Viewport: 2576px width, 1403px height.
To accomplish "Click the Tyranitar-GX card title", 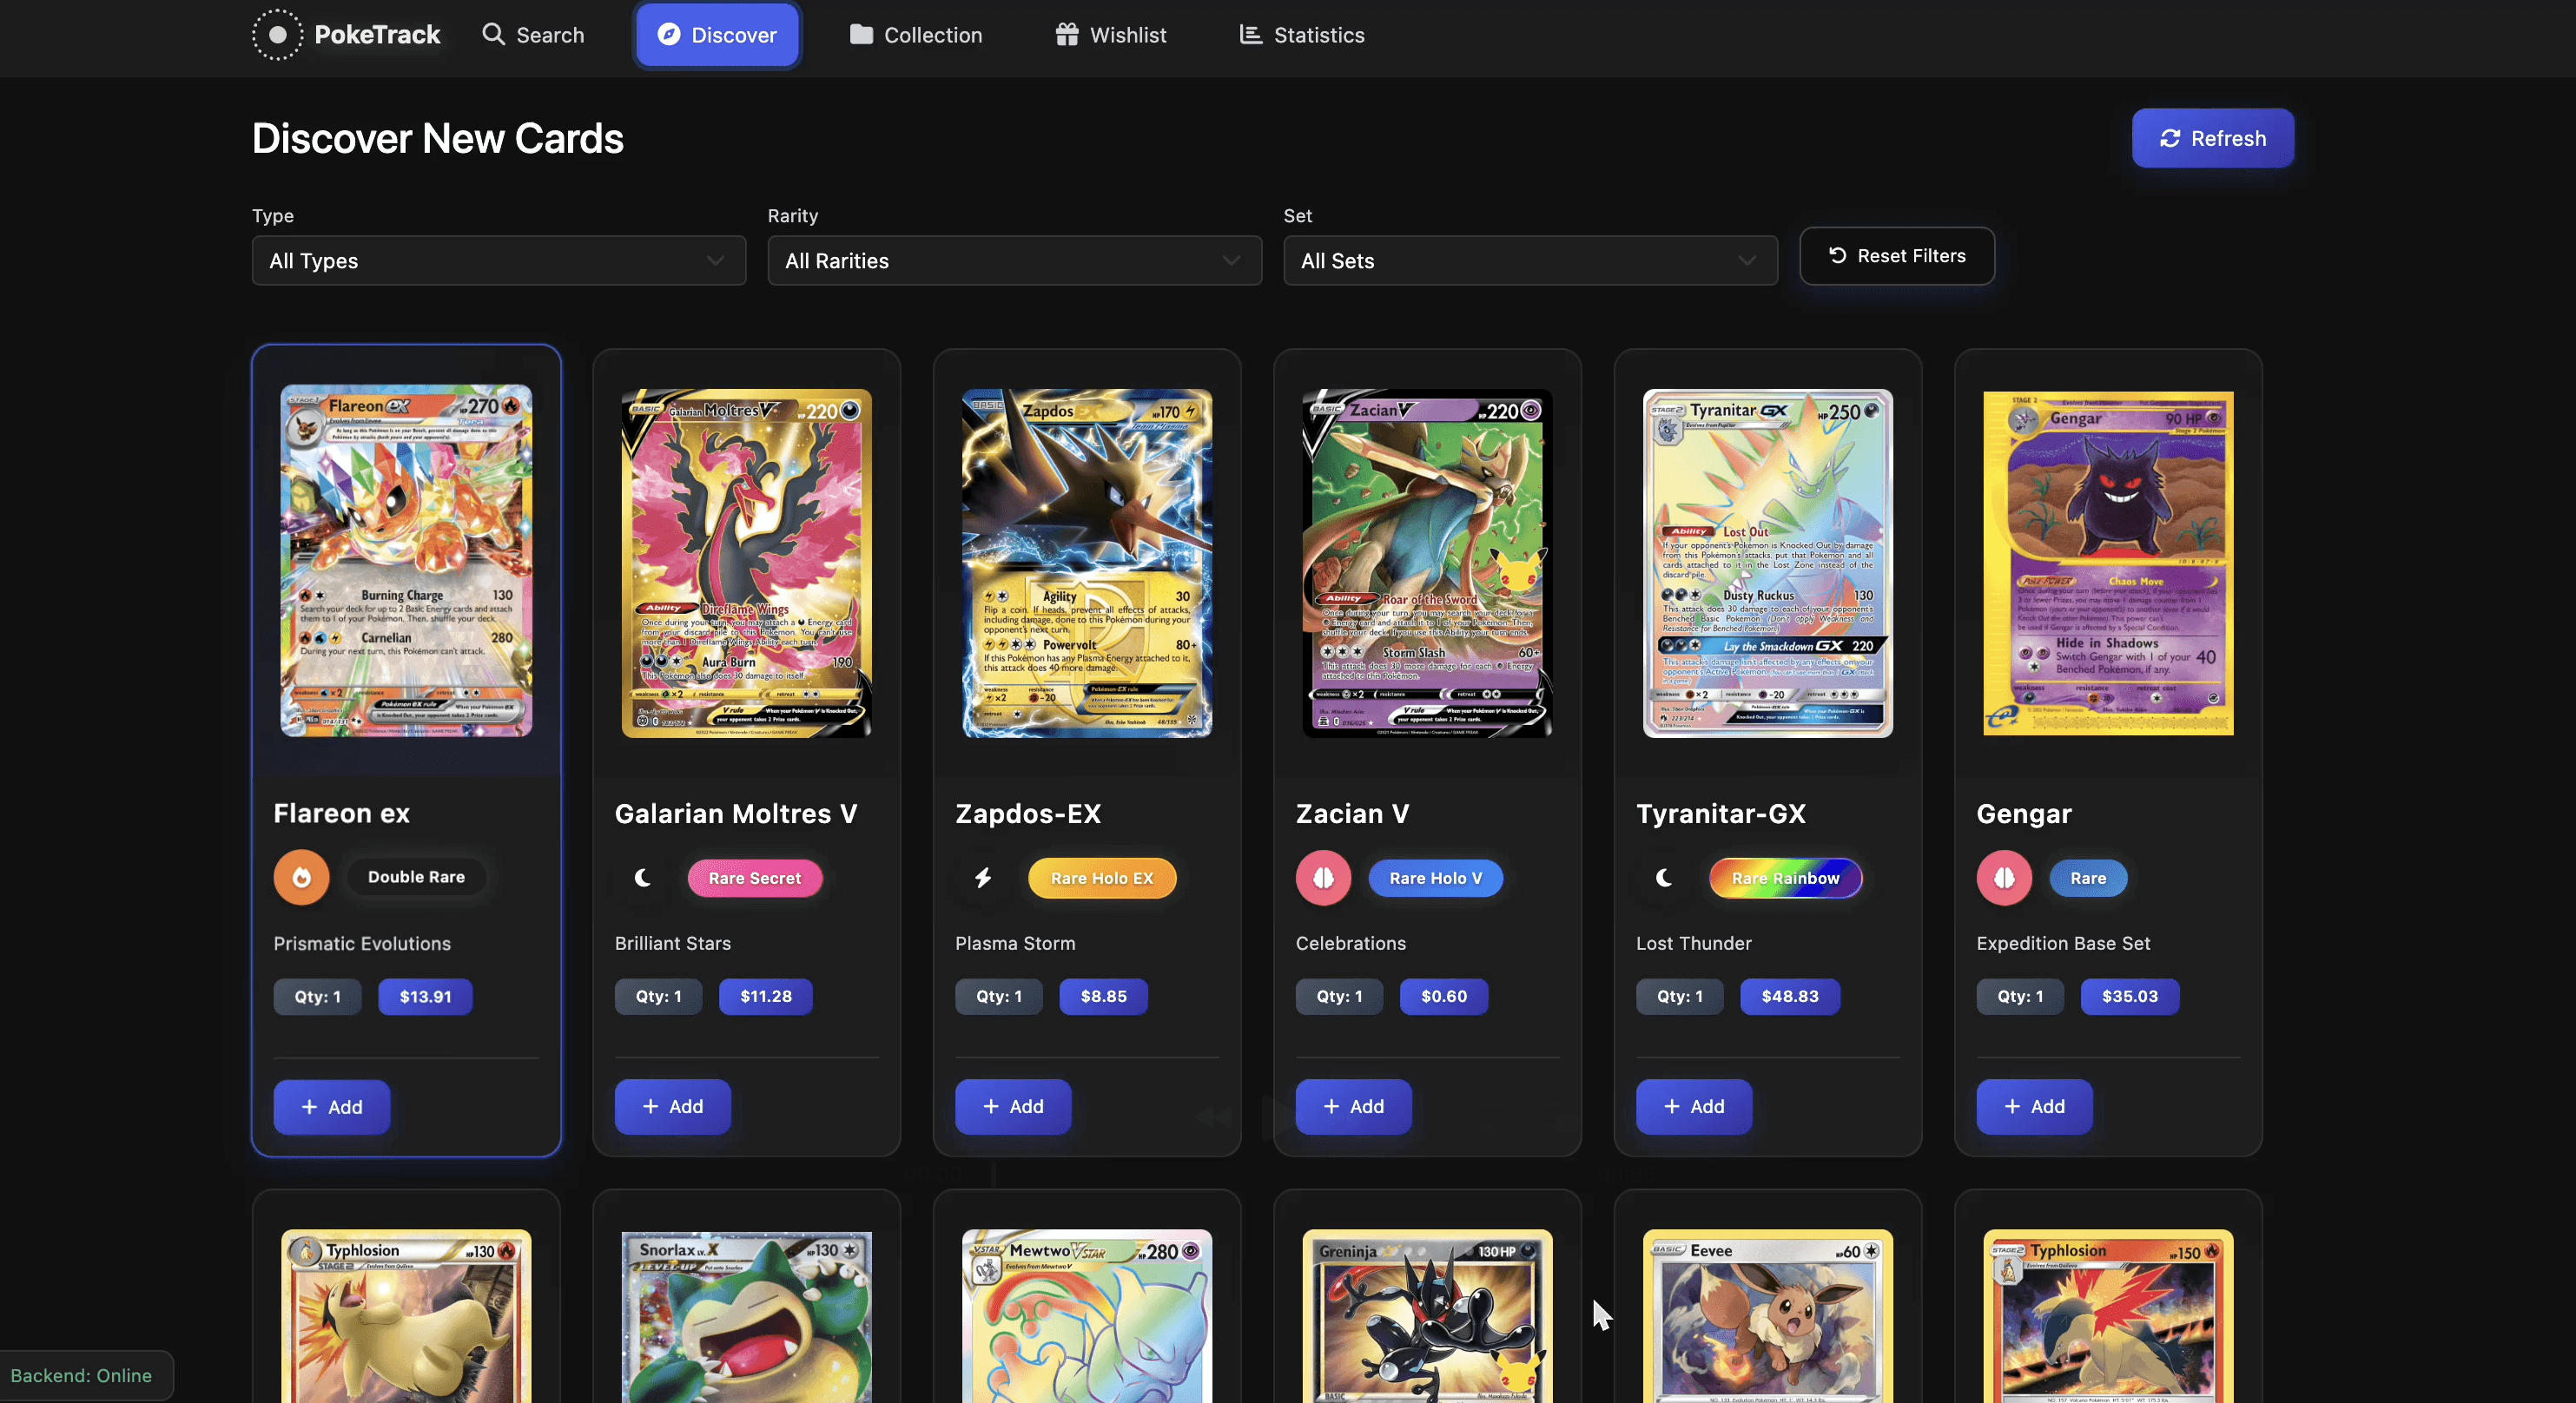I will 1721,813.
